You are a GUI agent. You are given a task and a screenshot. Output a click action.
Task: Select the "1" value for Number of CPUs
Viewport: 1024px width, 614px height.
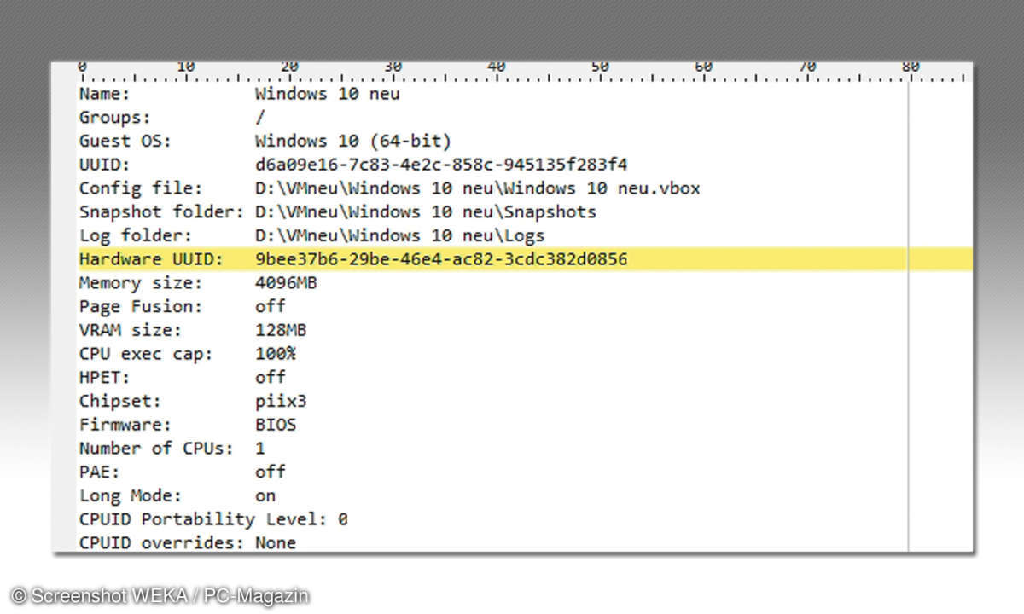260,448
